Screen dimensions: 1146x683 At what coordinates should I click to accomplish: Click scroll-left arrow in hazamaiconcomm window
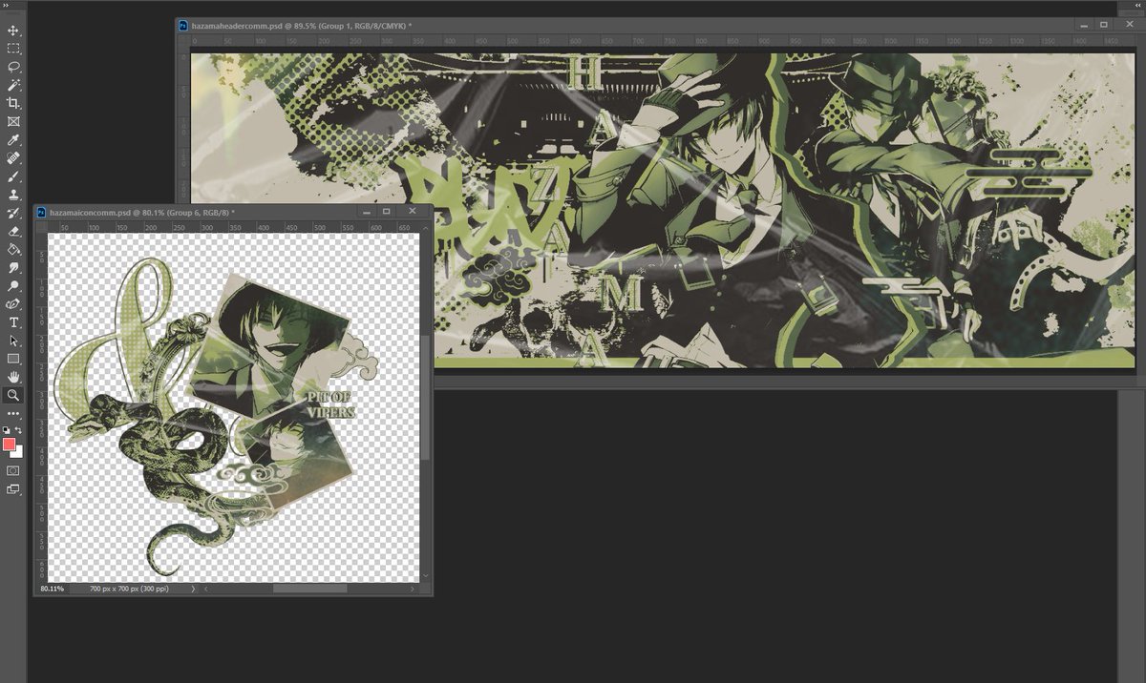[x=205, y=590]
